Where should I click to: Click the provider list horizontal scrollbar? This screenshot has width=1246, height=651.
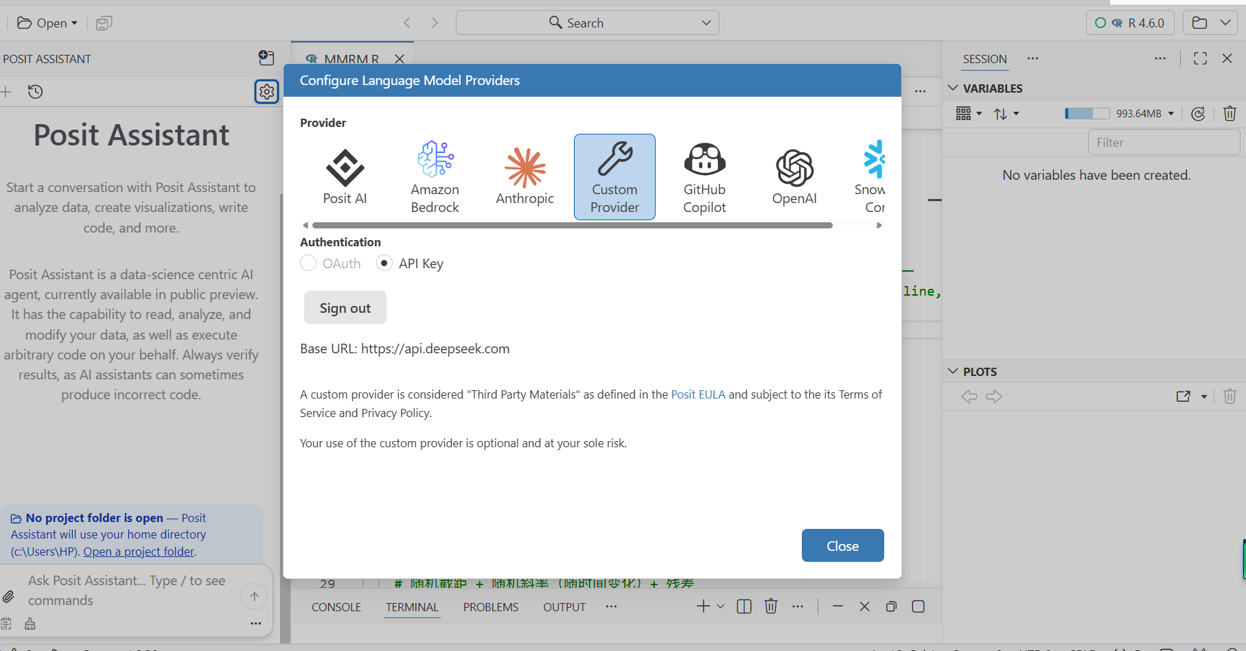pos(572,225)
